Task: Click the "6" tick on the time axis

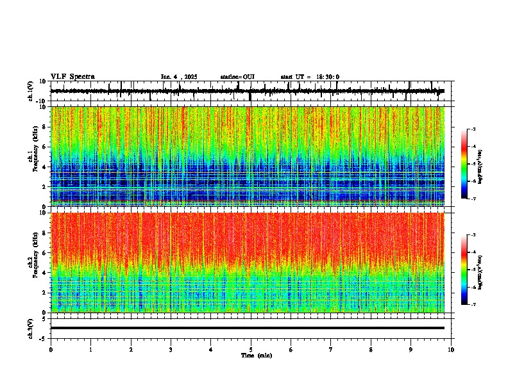Action: (291, 350)
